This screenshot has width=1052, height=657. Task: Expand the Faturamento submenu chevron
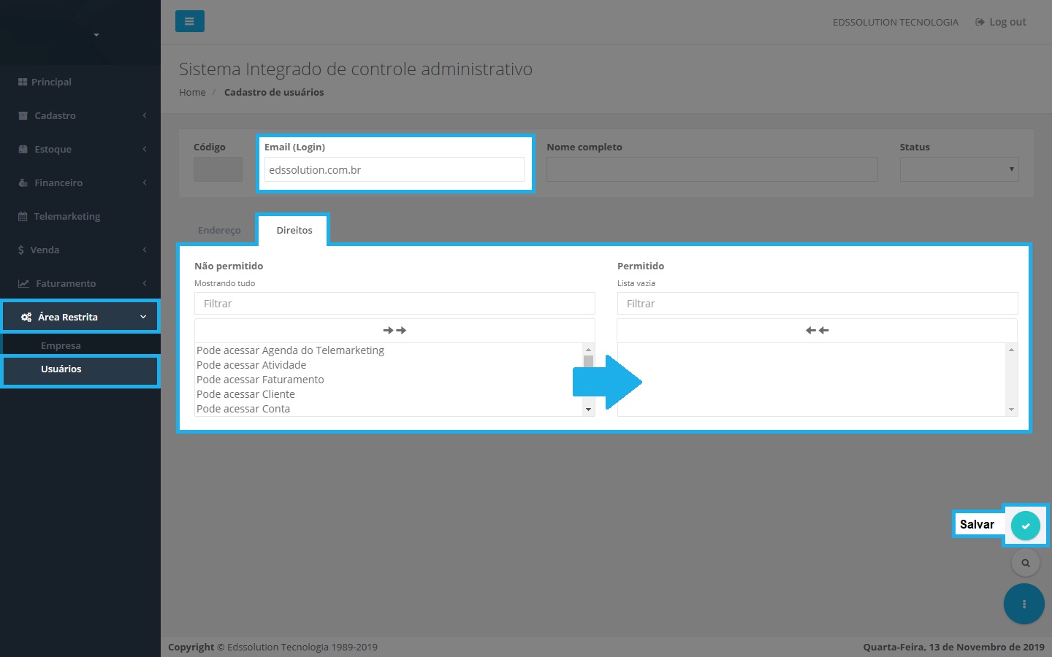145,283
